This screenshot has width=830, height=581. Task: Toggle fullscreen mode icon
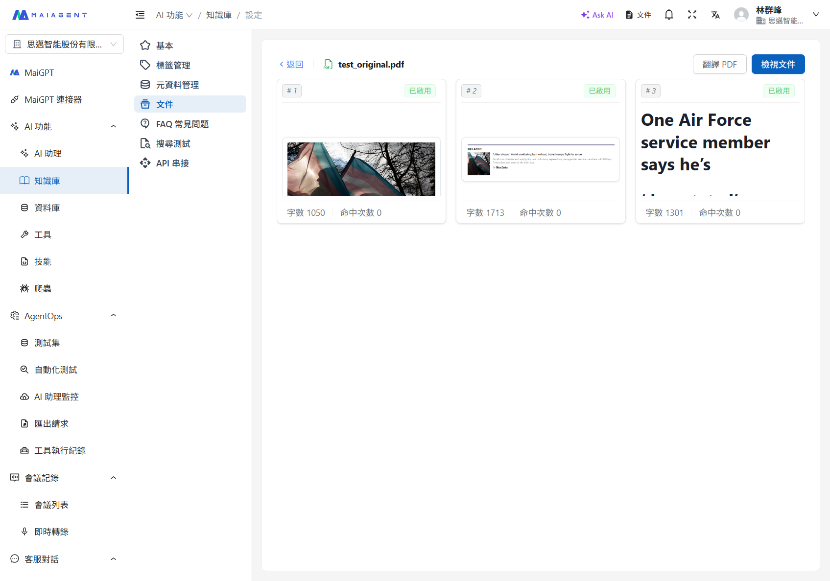pyautogui.click(x=692, y=15)
